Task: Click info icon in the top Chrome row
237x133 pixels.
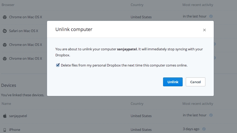Action: click(x=211, y=16)
